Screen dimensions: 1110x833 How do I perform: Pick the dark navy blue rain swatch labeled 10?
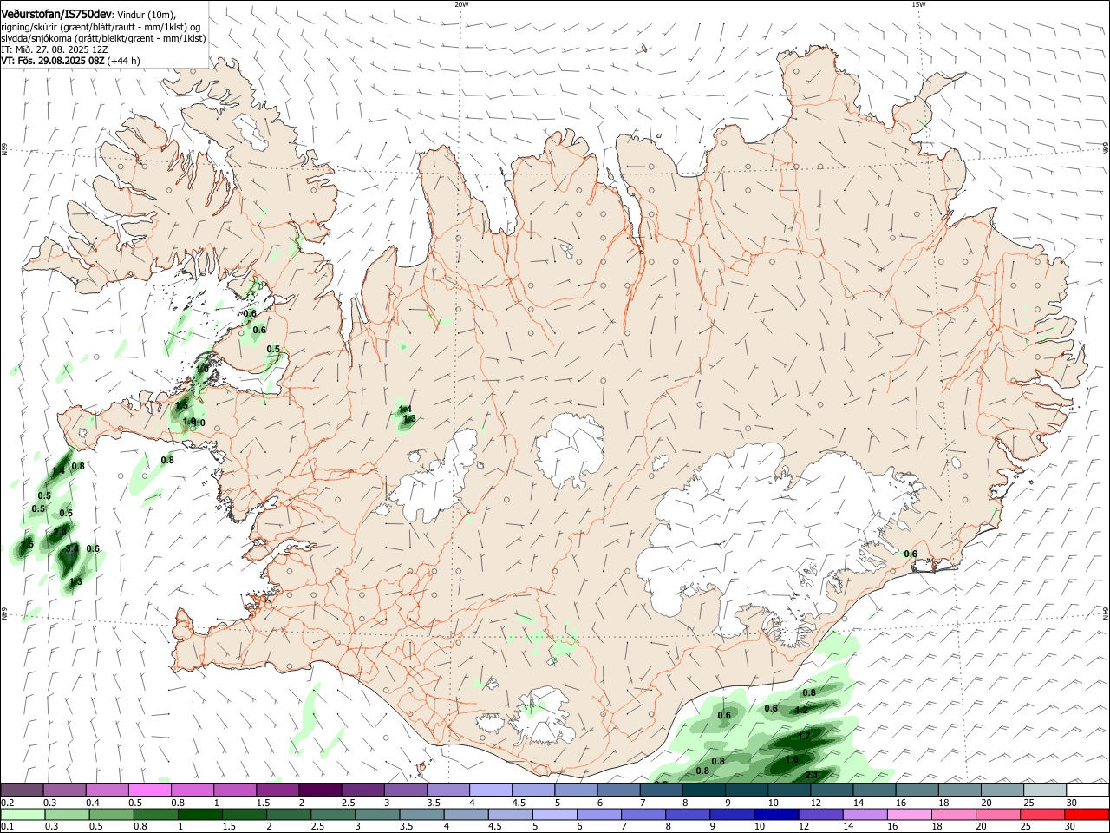[774, 815]
